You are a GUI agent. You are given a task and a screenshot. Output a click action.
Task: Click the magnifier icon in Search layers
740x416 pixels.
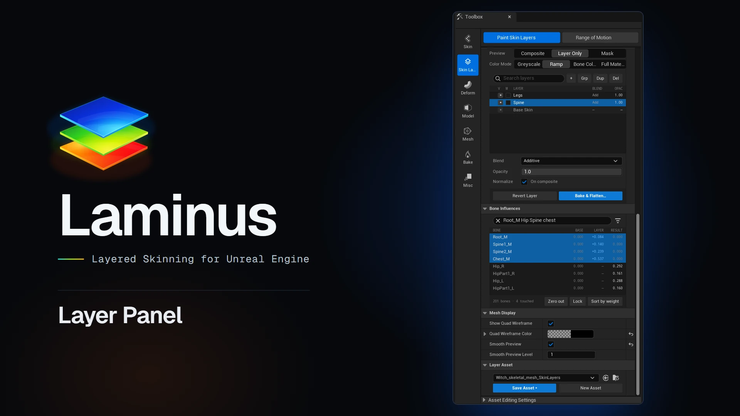[x=498, y=78]
